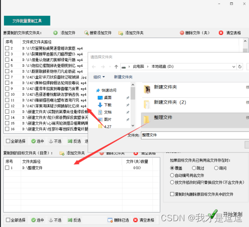Open 图片 in quick access list
249x227 pixels.
click(104, 119)
